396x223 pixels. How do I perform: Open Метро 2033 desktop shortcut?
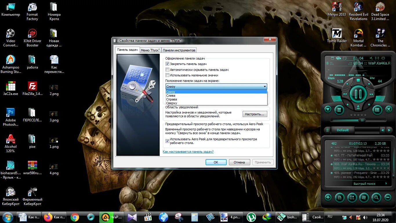click(x=337, y=9)
